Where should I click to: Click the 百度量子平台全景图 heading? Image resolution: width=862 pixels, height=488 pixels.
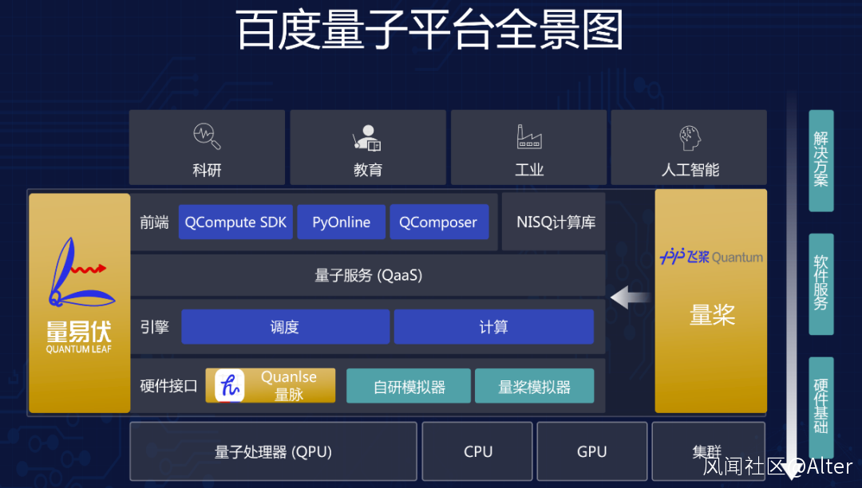click(430, 29)
